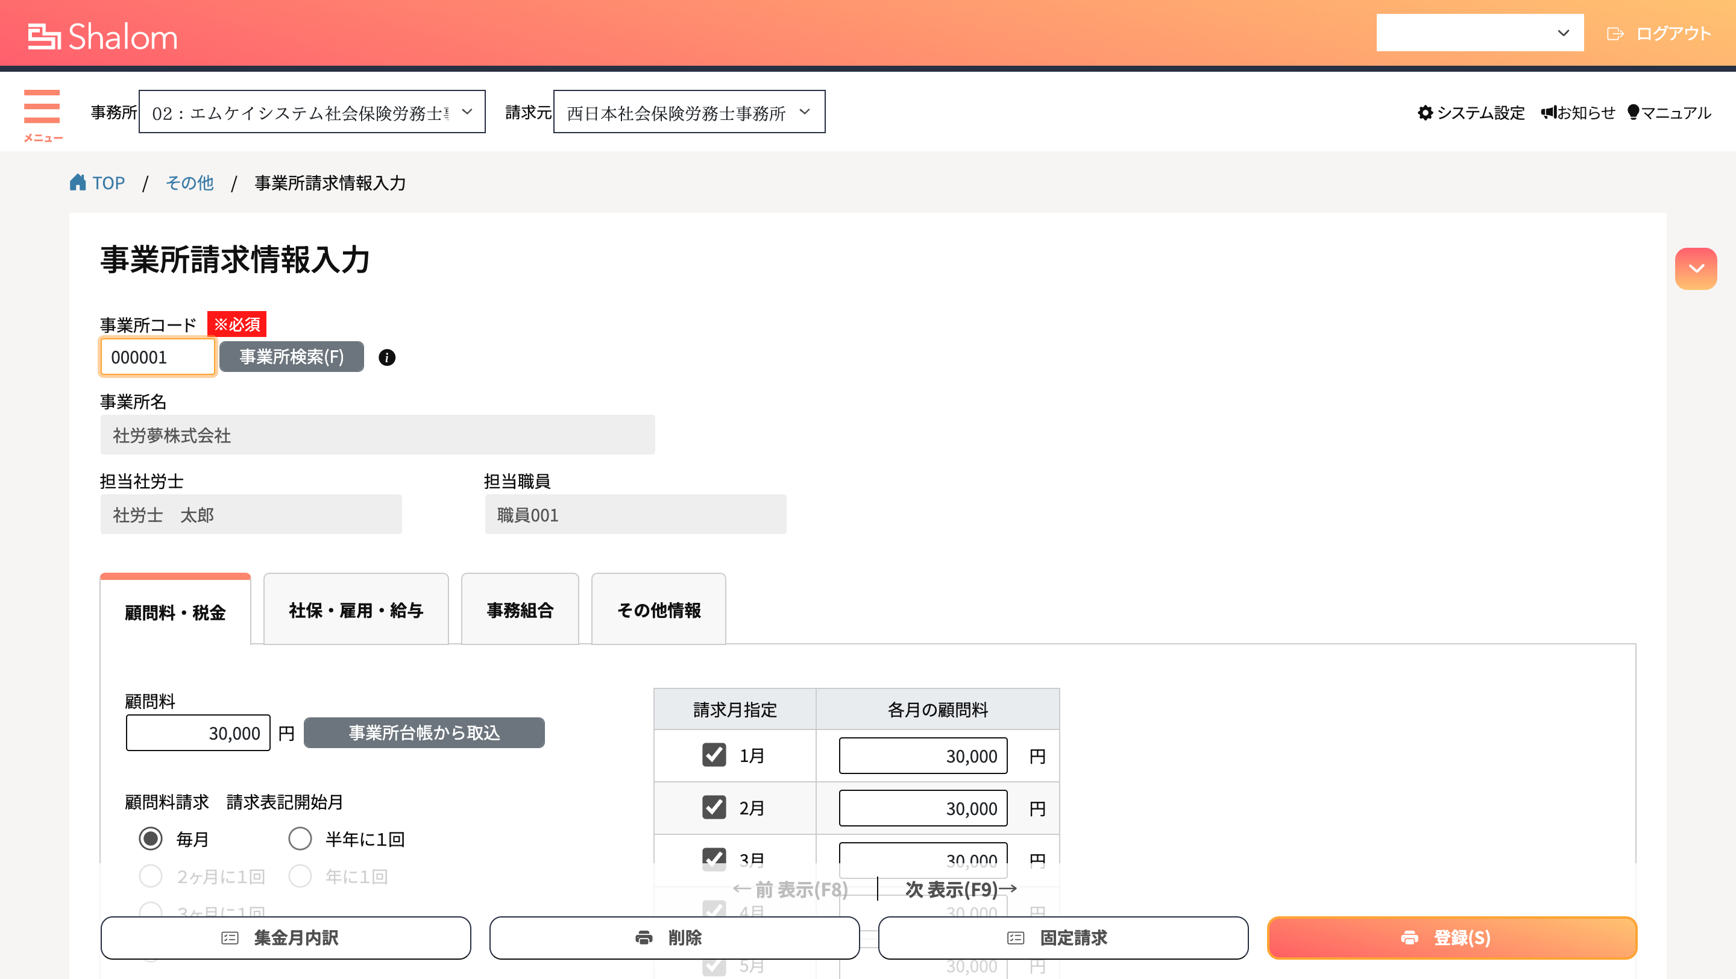Click 事業所台帳から取込 button
Screen dimensions: 1736x979
tap(424, 732)
